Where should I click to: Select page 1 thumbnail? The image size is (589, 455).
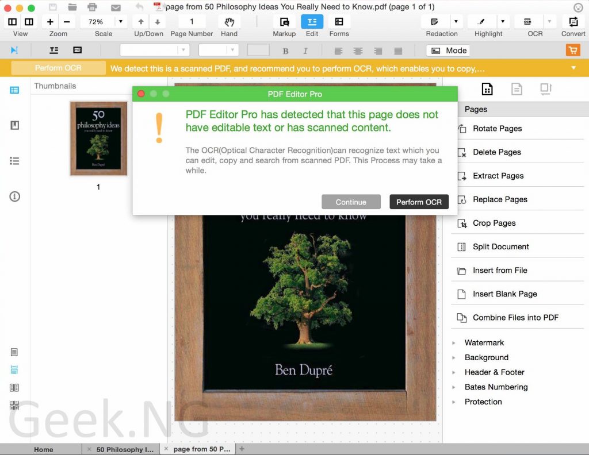[x=98, y=138]
